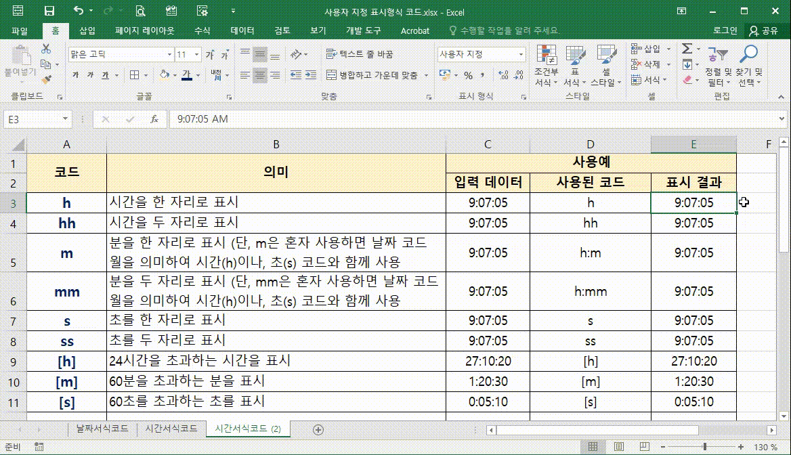791x455 pixels.
Task: Open the font name dropdown (맑은 고딕)
Action: click(x=170, y=53)
